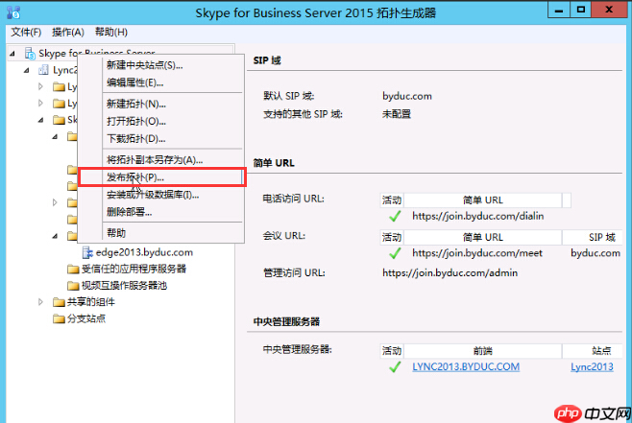
Task: Close the topology builder window
Action: (x=609, y=10)
